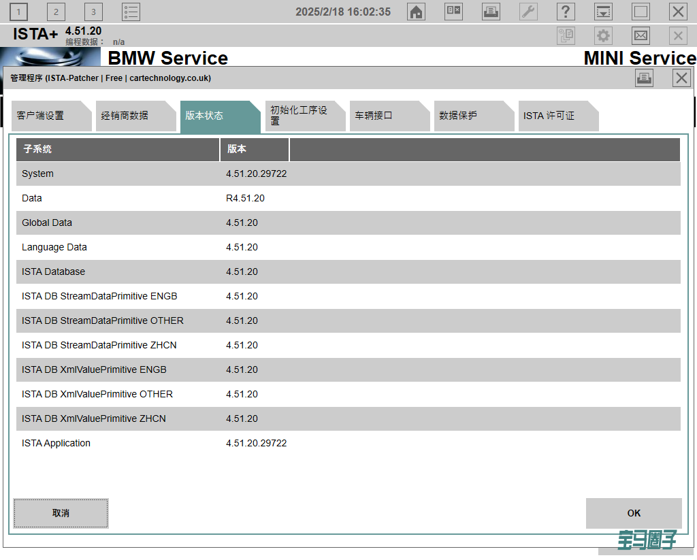Select session button 2
The width and height of the screenshot is (697, 560).
point(56,12)
